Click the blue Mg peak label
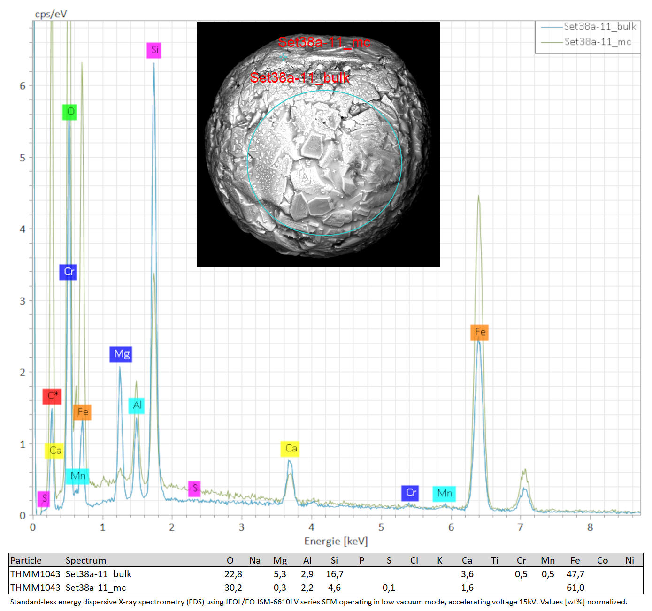Image resolution: width=652 pixels, height=611 pixels. 121,354
